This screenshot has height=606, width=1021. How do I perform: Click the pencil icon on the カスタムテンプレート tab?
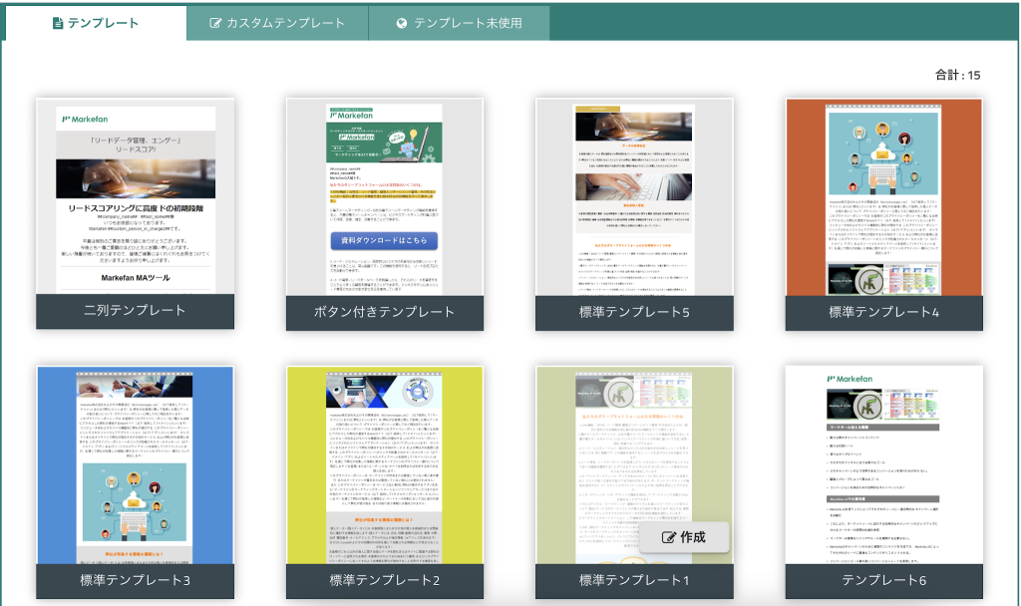point(215,23)
